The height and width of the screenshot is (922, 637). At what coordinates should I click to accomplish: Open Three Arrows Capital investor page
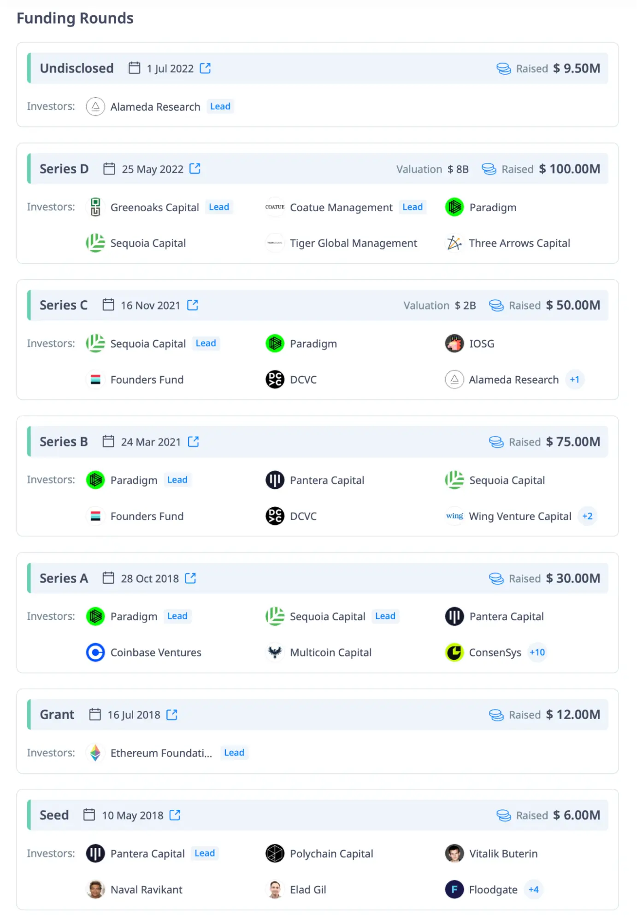[519, 243]
